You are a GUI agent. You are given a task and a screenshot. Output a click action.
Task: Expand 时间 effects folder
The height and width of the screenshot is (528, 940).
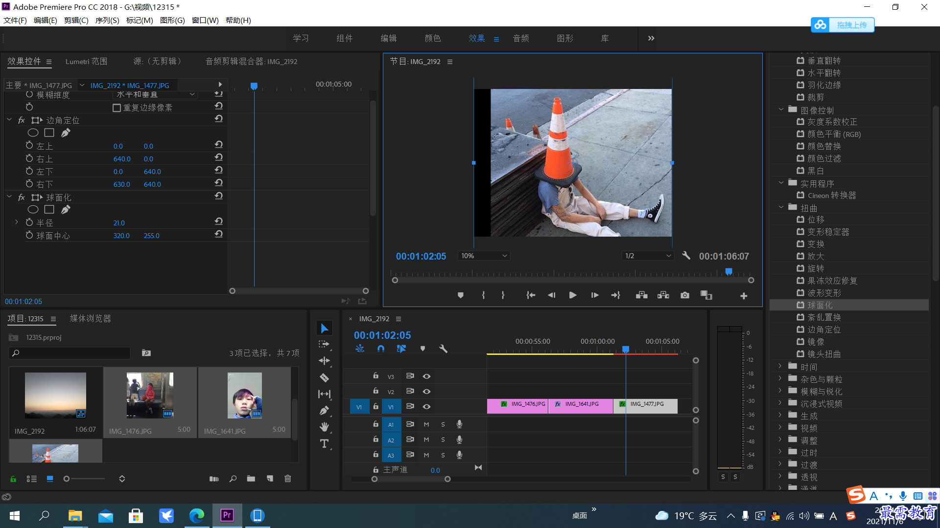coord(780,366)
